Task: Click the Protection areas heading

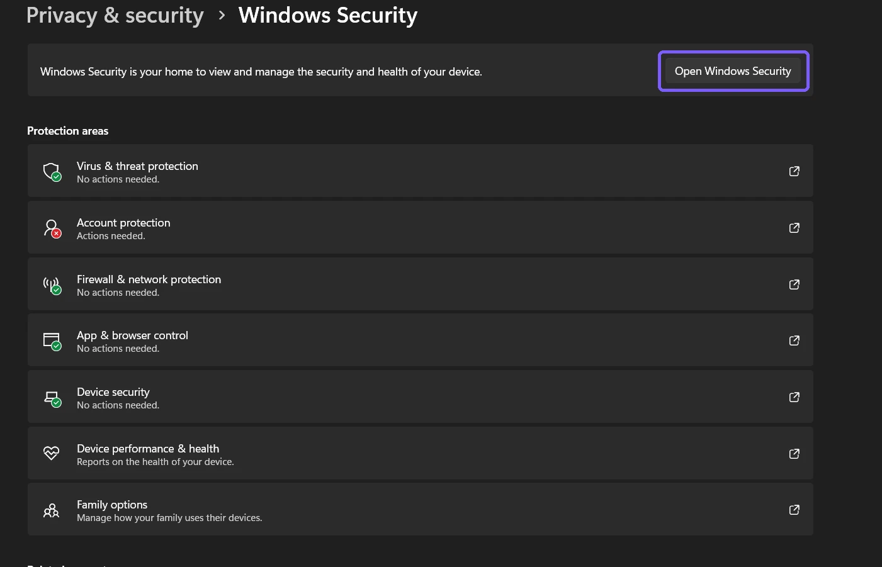Action: click(x=67, y=131)
